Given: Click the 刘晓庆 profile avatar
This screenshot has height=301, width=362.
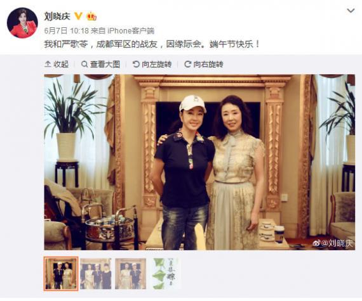Looking at the screenshot, I should coord(22,23).
